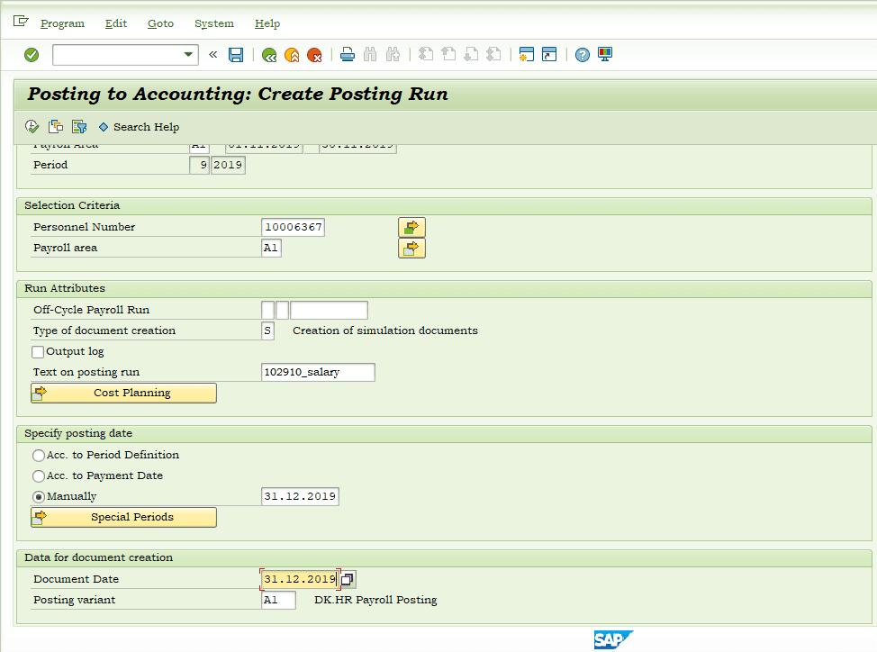The width and height of the screenshot is (877, 652).
Task: Enable the Output log checkbox
Action: [38, 352]
